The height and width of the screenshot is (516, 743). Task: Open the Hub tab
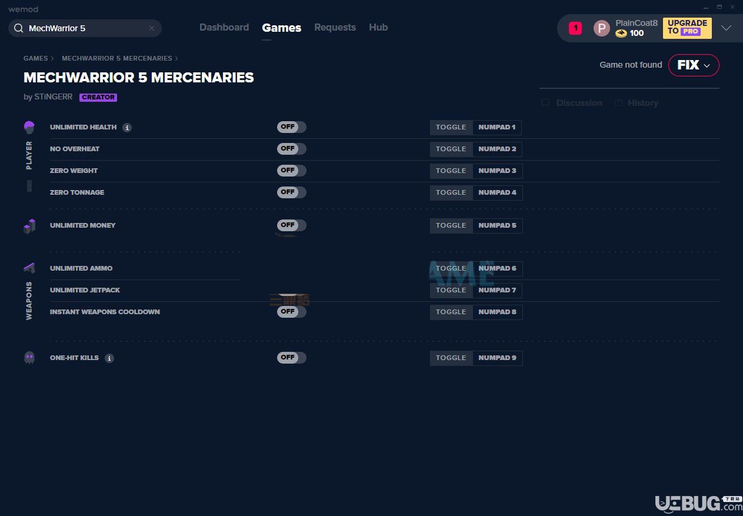tap(378, 27)
